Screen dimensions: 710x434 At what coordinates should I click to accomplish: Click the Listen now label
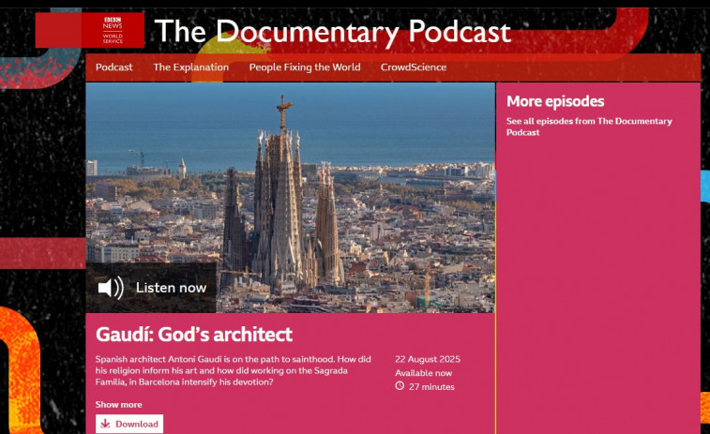click(x=171, y=288)
